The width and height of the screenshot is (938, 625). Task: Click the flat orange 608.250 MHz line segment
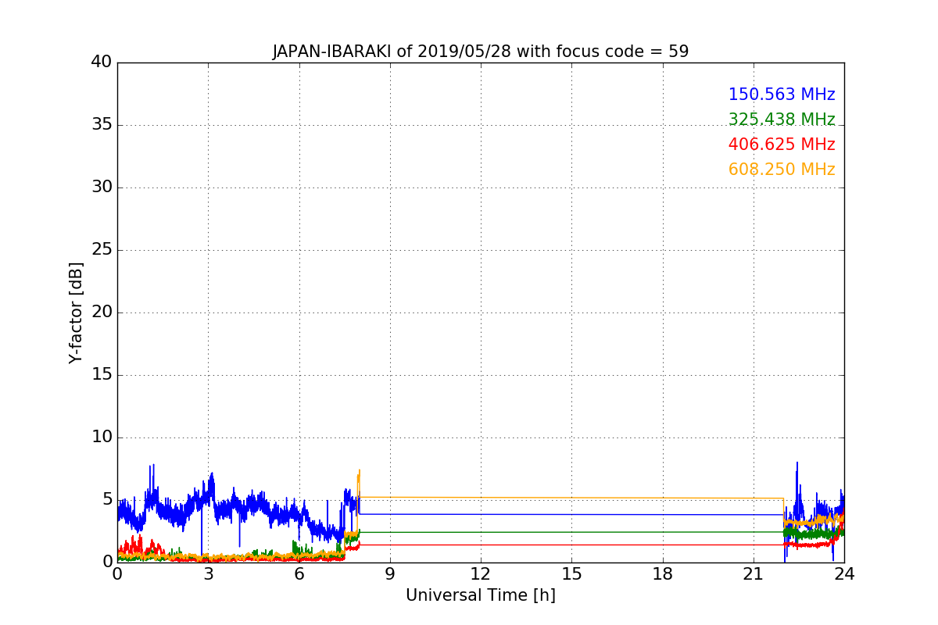click(571, 498)
